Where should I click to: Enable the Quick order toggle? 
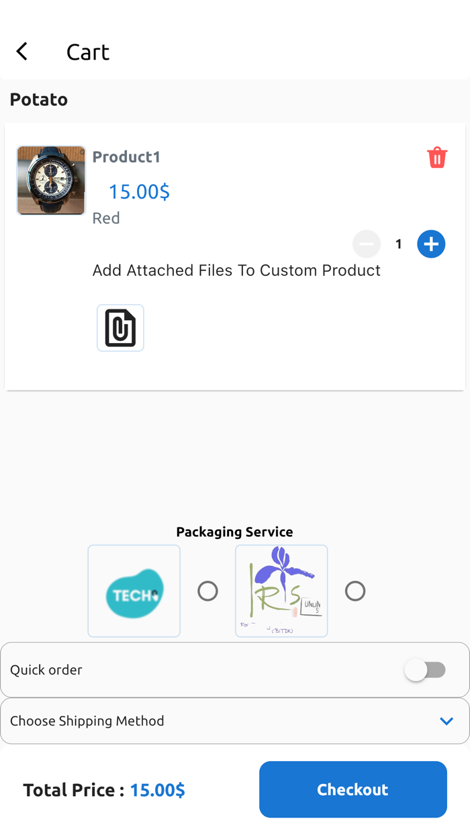(x=426, y=669)
